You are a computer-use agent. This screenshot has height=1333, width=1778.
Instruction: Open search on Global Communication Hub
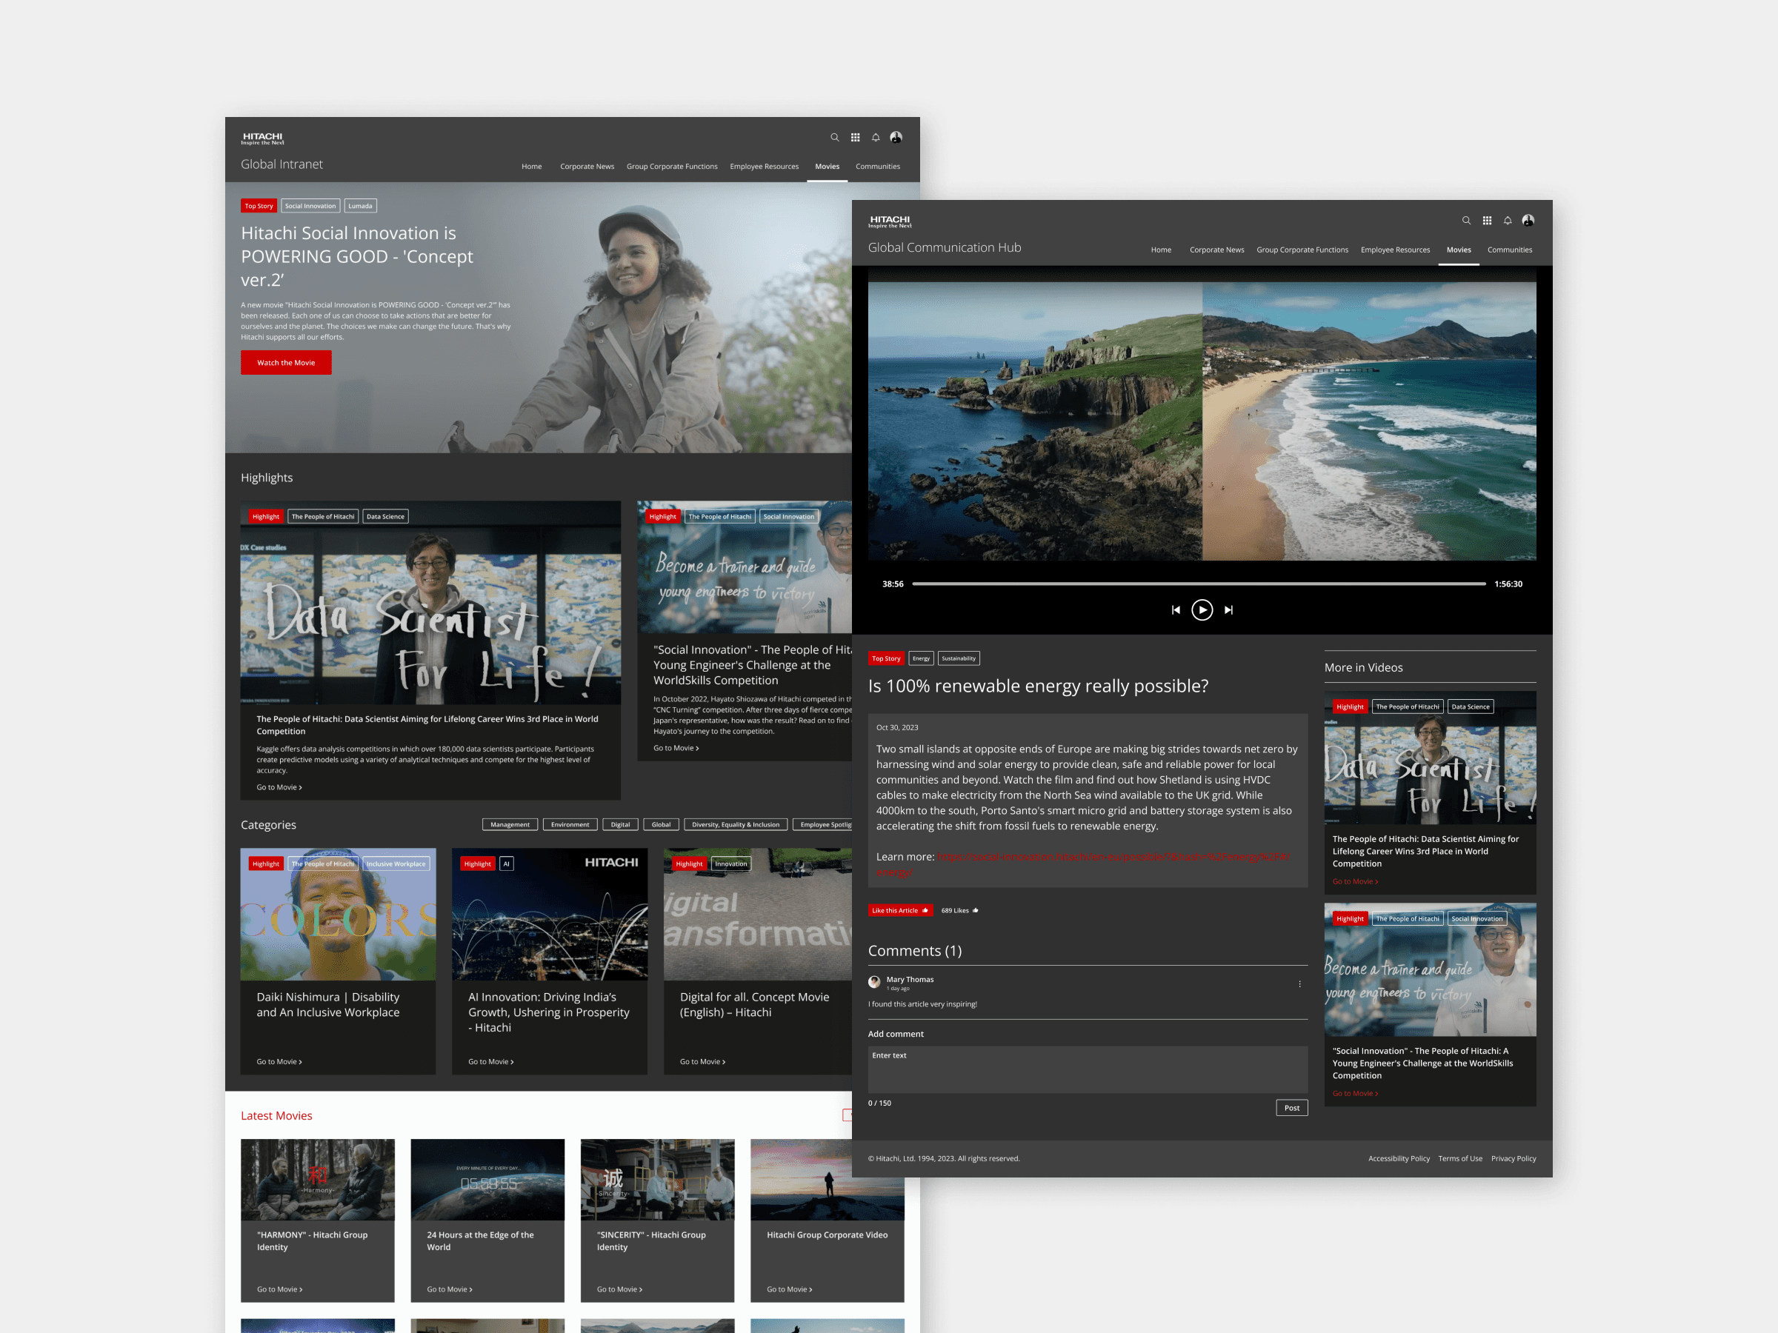click(1466, 220)
